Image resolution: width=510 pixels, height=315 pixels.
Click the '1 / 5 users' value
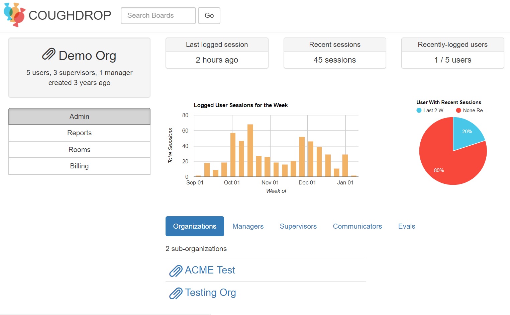pyautogui.click(x=453, y=60)
